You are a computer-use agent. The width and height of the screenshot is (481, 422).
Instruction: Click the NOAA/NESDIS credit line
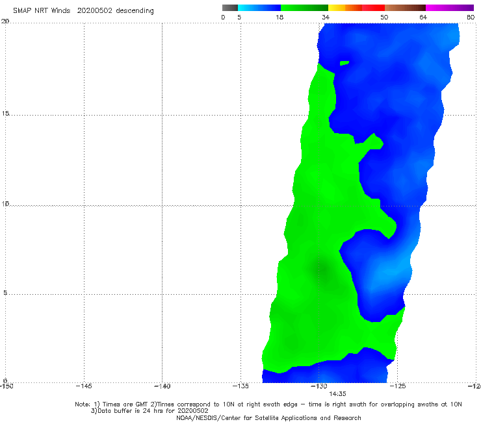268,418
